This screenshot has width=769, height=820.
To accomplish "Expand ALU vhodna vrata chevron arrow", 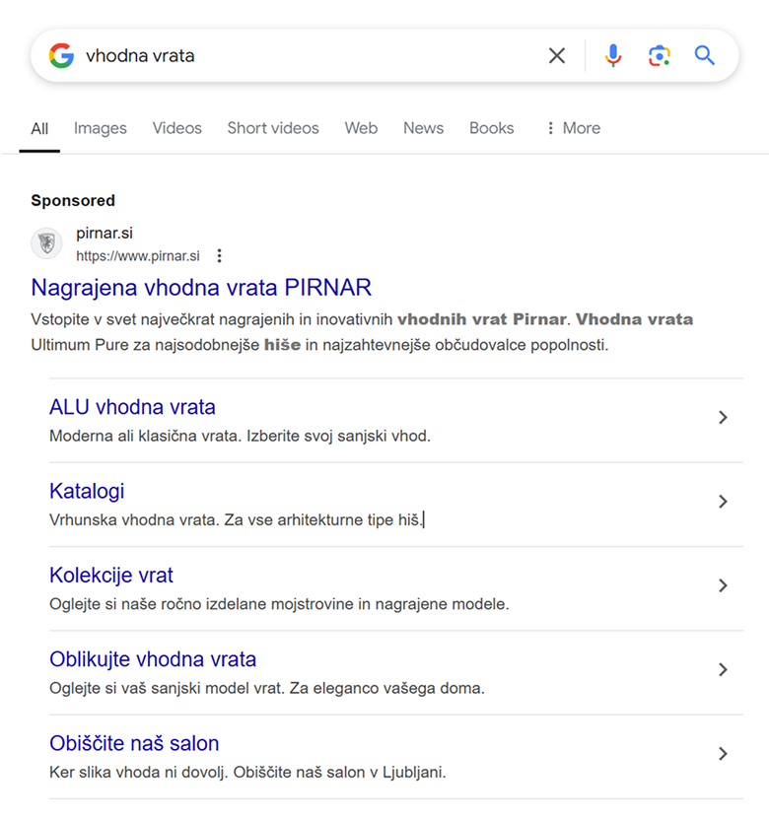I will [x=723, y=417].
